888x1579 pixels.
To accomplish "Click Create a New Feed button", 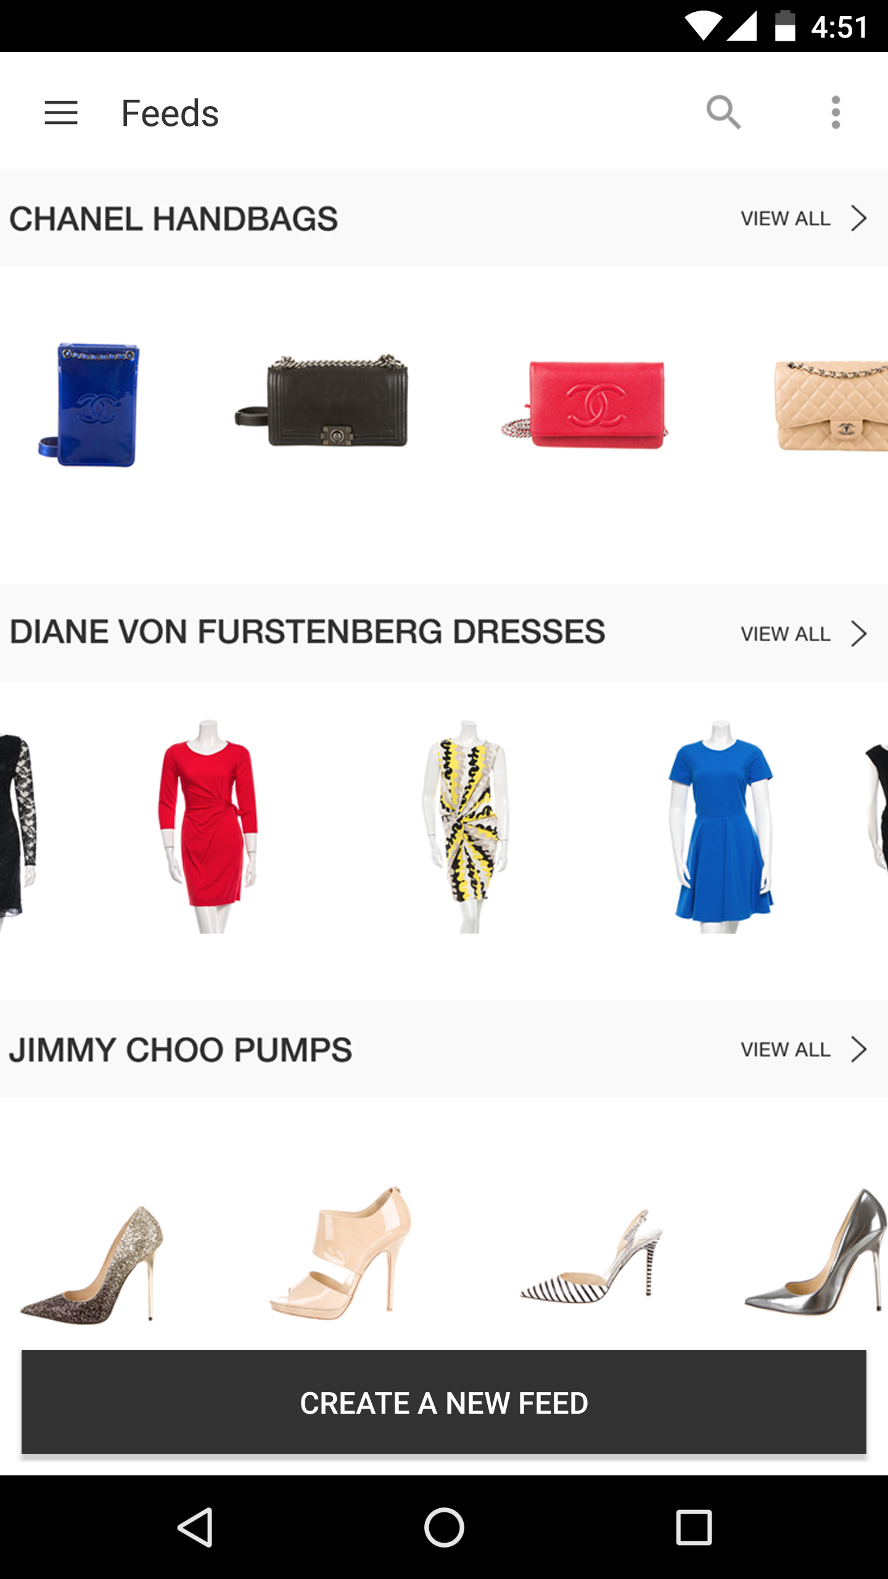I will pos(444,1403).
